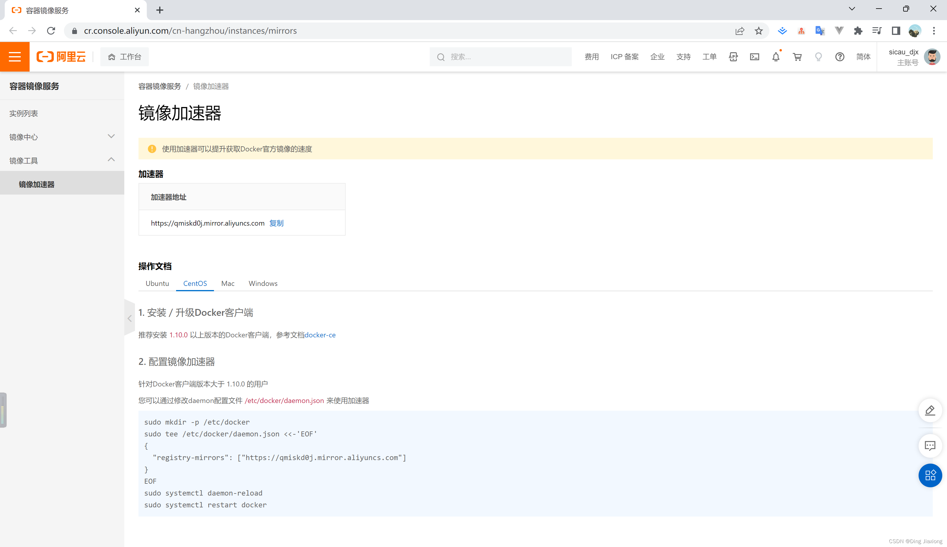This screenshot has height=547, width=947.
Task: Open the help question mark icon
Action: tap(840, 57)
